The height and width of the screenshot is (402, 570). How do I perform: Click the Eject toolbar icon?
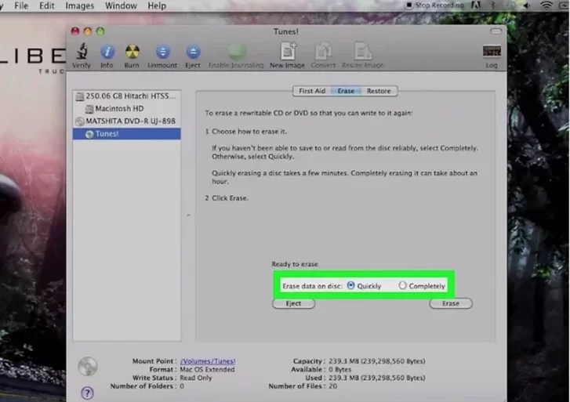[193, 52]
